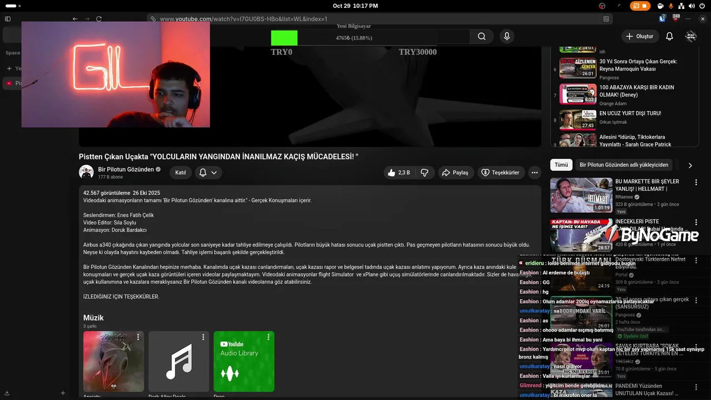
Task: Open volume speaker icon in system tray
Action: point(692,6)
